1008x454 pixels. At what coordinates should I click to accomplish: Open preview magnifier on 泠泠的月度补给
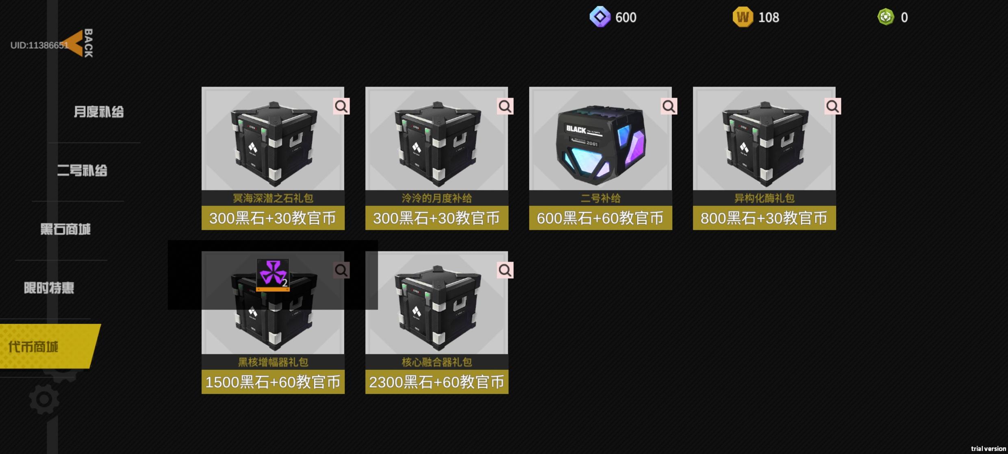pos(505,107)
